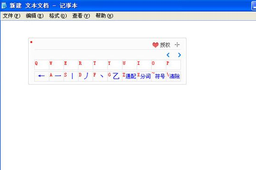This screenshot has width=256, height=170.
Task: Select the E key cell
Action: (71, 65)
